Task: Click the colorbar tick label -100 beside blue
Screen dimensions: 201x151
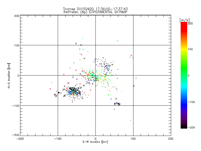Action: (191, 102)
